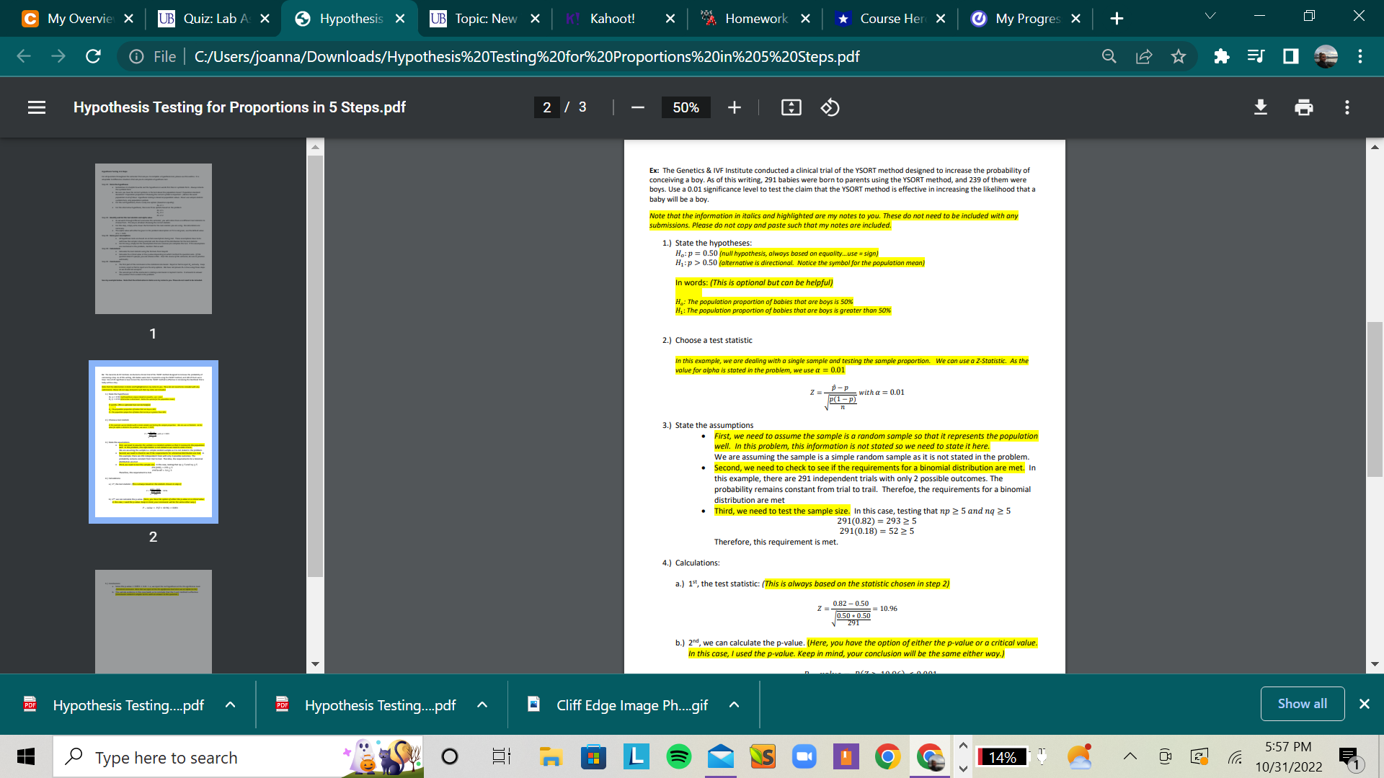Open Chrome's extensions puzzle icon
This screenshot has width=1384, height=778.
[x=1221, y=56]
